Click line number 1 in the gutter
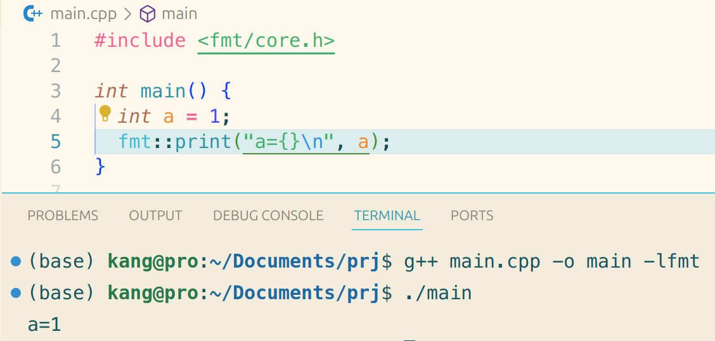The height and width of the screenshot is (341, 715). pyautogui.click(x=56, y=40)
